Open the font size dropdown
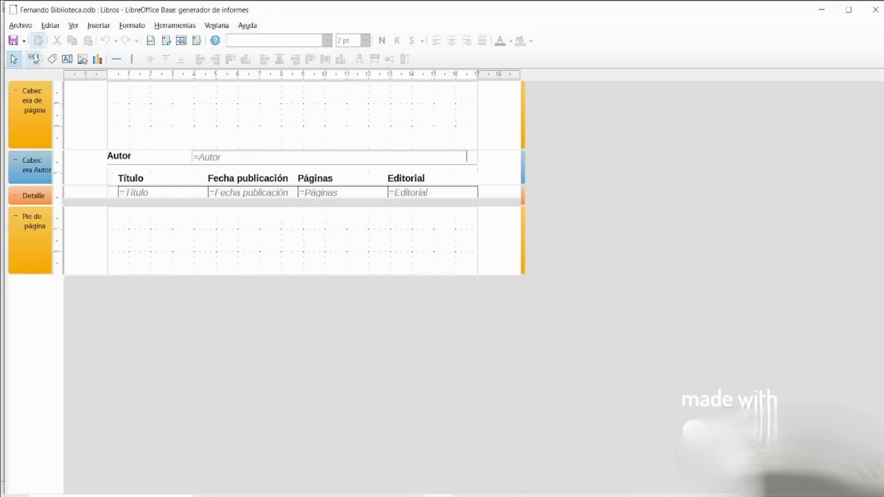Screen dimensions: 884x497 click(x=365, y=40)
